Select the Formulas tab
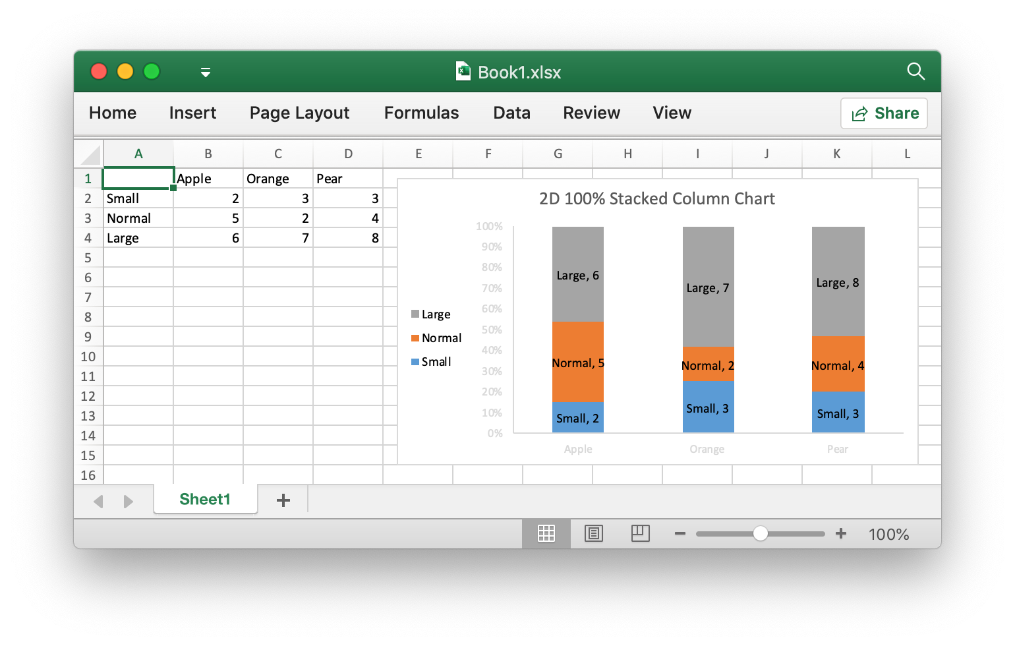Image resolution: width=1015 pixels, height=646 pixels. (420, 113)
